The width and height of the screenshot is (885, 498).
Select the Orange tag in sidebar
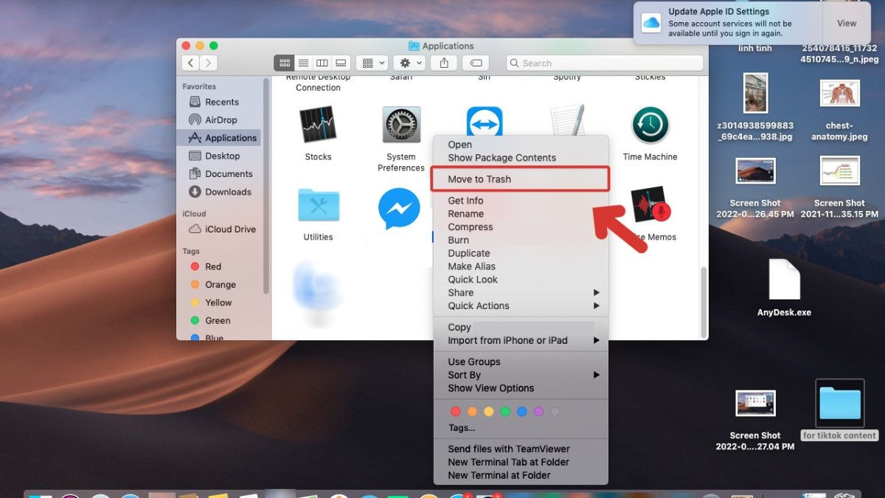(219, 285)
